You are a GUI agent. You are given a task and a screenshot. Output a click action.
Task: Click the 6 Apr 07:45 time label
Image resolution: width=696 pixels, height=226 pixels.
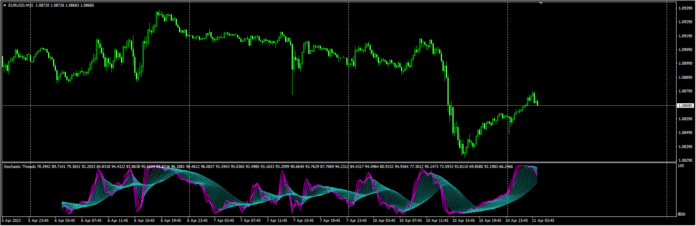coord(91,221)
